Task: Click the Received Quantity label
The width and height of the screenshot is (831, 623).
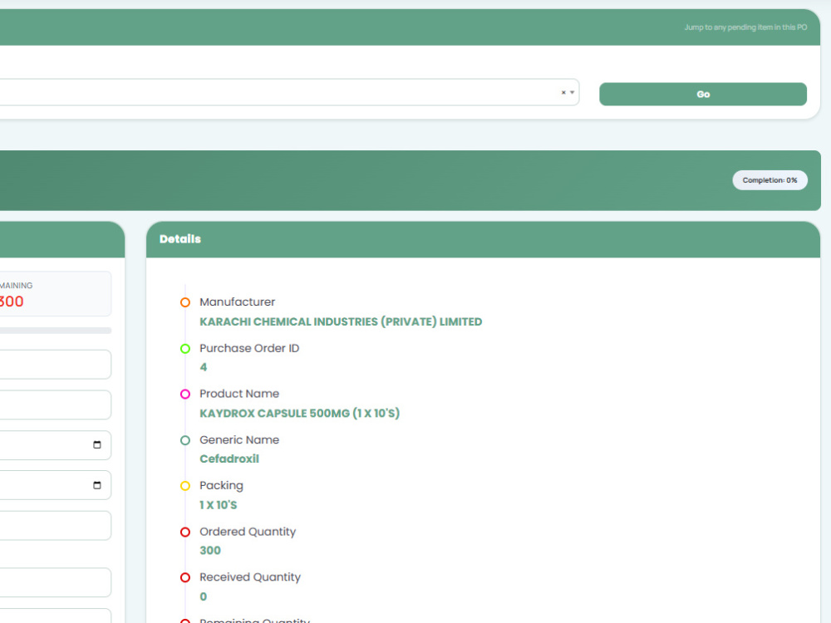Action: (249, 577)
